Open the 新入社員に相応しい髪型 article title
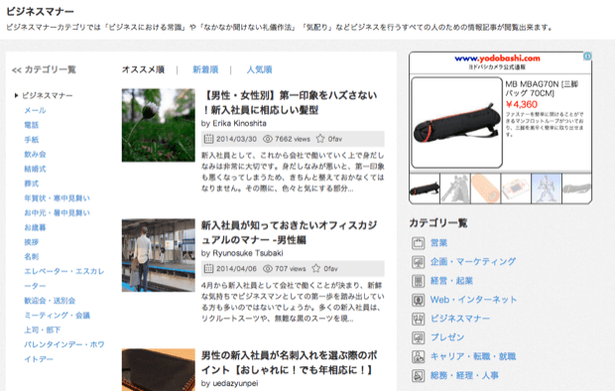 (x=290, y=102)
